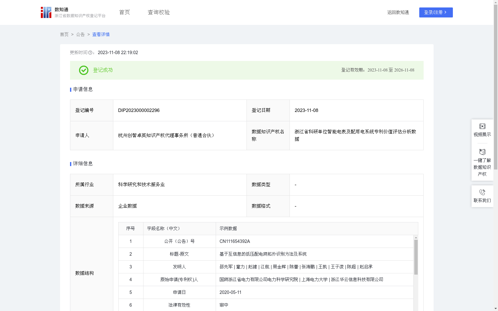
Task: Click the 数据结构 row label
Action: (84, 273)
